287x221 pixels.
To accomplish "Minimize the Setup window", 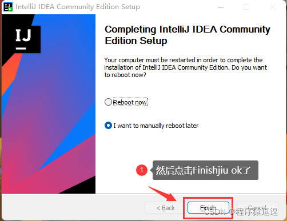I will pos(221,7).
